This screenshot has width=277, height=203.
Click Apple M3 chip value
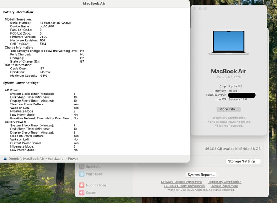[236, 86]
